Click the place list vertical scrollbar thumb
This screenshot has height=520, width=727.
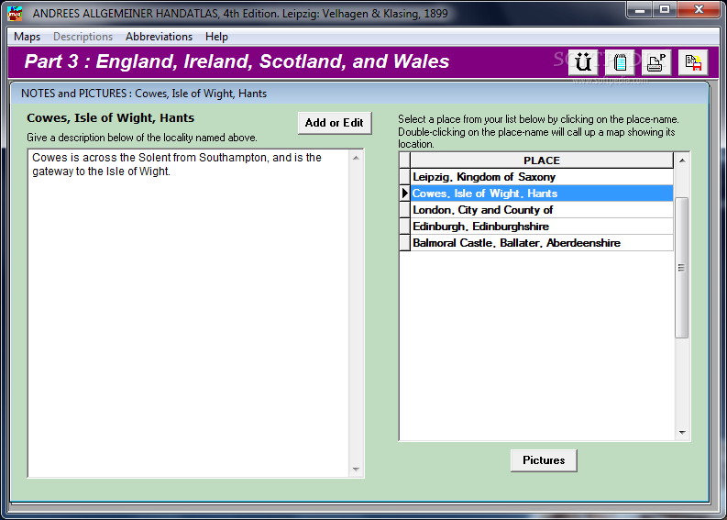point(681,268)
